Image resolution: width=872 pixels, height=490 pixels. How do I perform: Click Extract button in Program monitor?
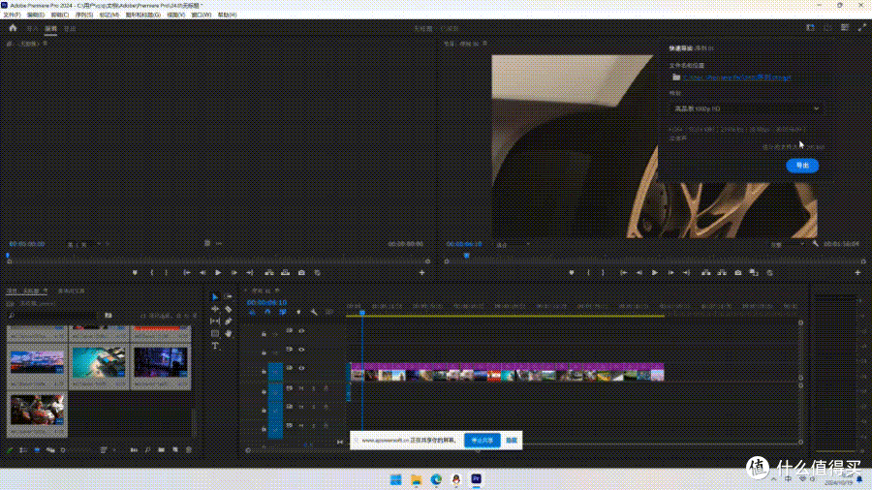(x=722, y=273)
